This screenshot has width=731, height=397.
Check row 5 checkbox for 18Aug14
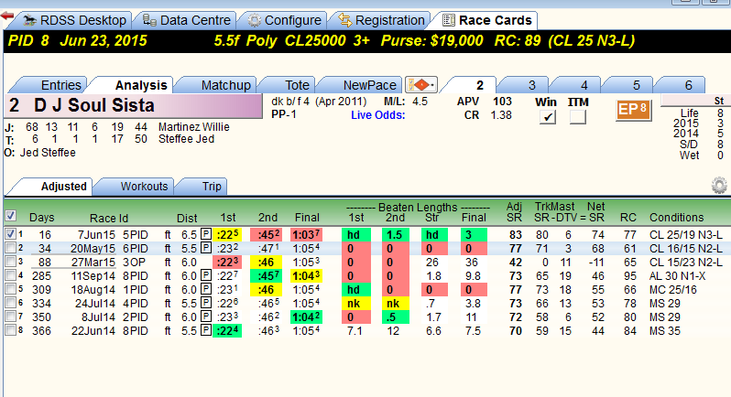(x=10, y=289)
